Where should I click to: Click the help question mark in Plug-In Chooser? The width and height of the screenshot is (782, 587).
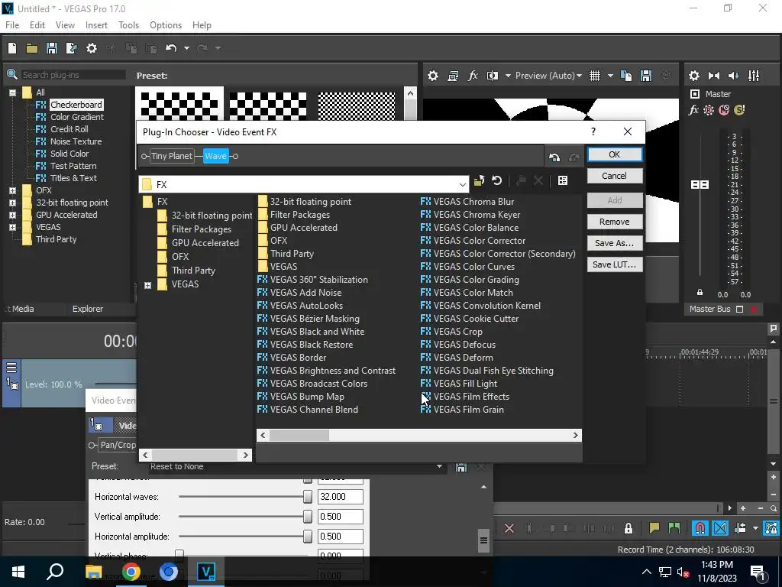(593, 131)
